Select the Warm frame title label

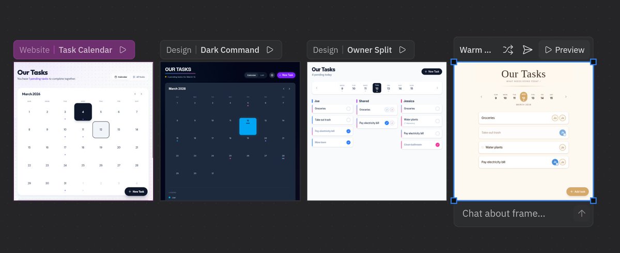point(475,50)
